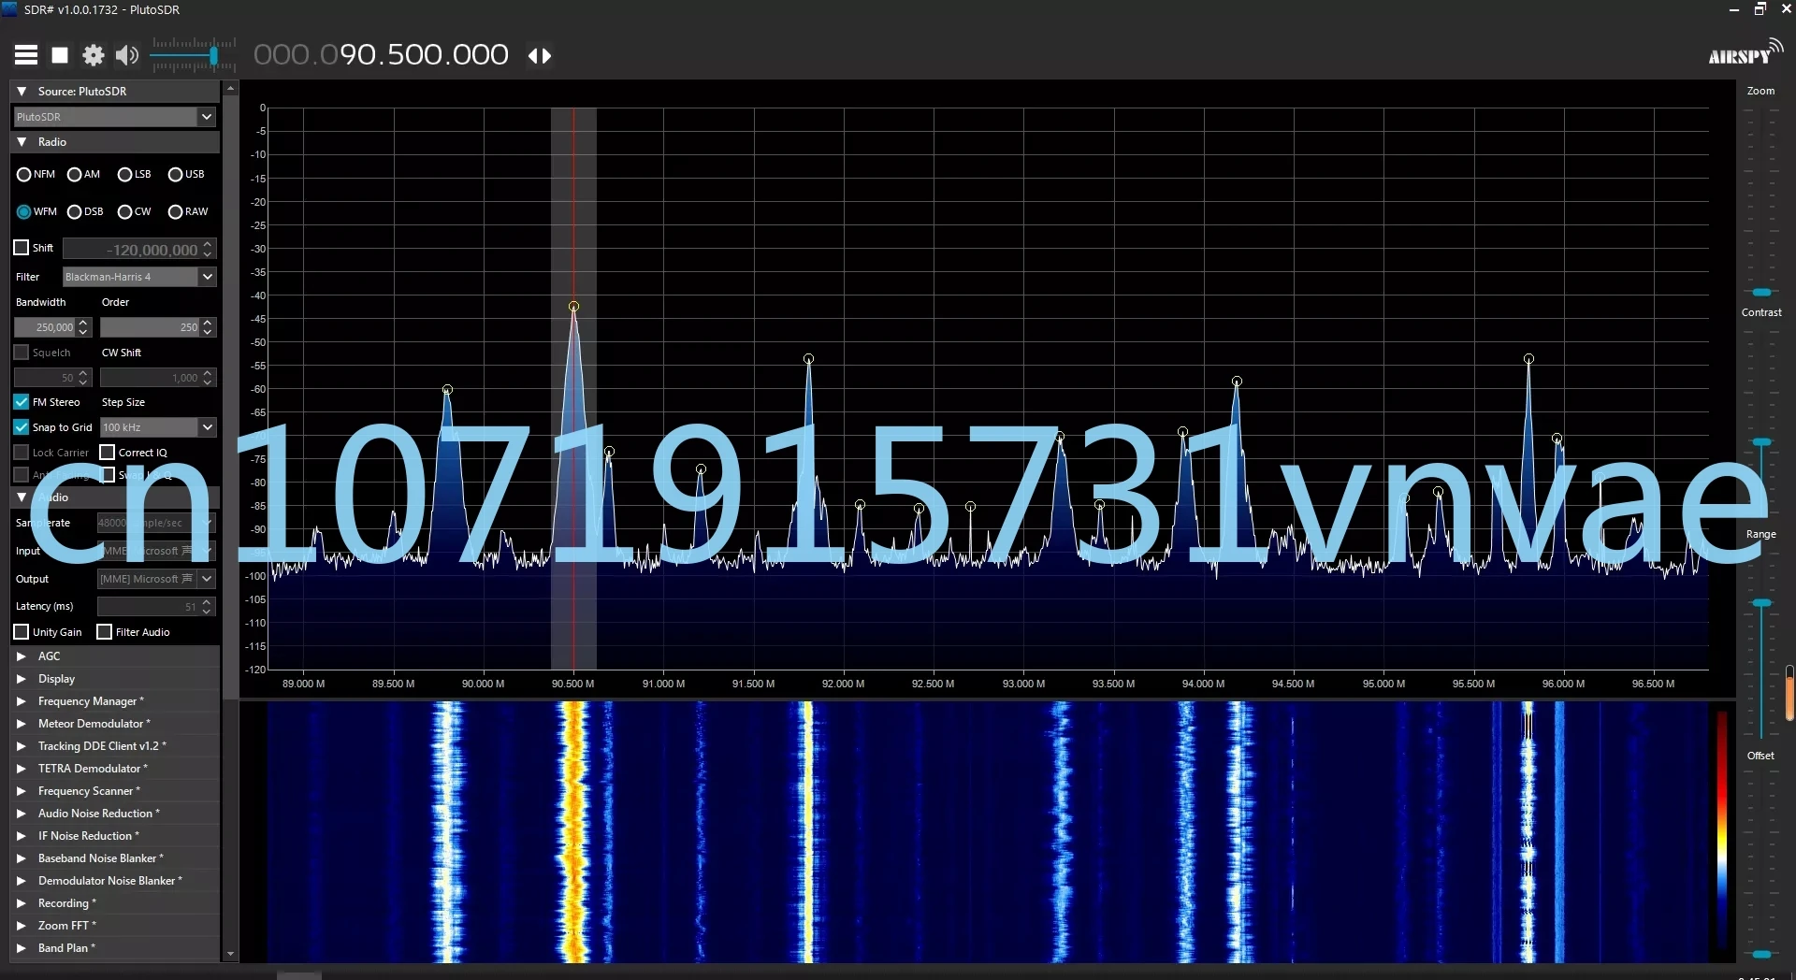This screenshot has height=980, width=1796.
Task: Enable the Correct IQ checkbox
Action: click(108, 453)
